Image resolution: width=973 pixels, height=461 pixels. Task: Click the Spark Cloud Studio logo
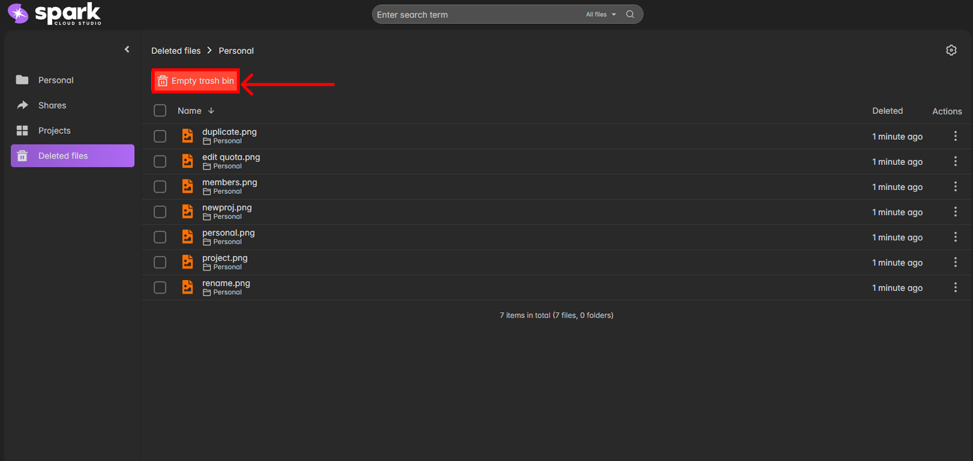tap(55, 14)
